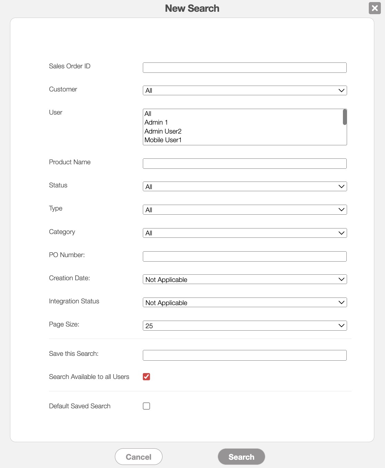Click the User list scrollbar thumb
Viewport: 385px width, 468px height.
pos(345,117)
